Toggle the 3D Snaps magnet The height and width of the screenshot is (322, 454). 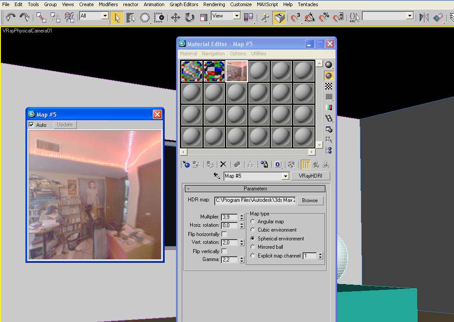click(x=295, y=18)
